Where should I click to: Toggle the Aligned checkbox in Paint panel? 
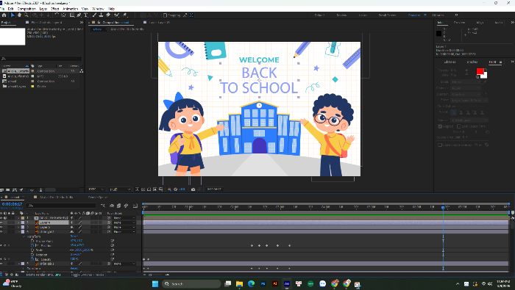[440, 126]
